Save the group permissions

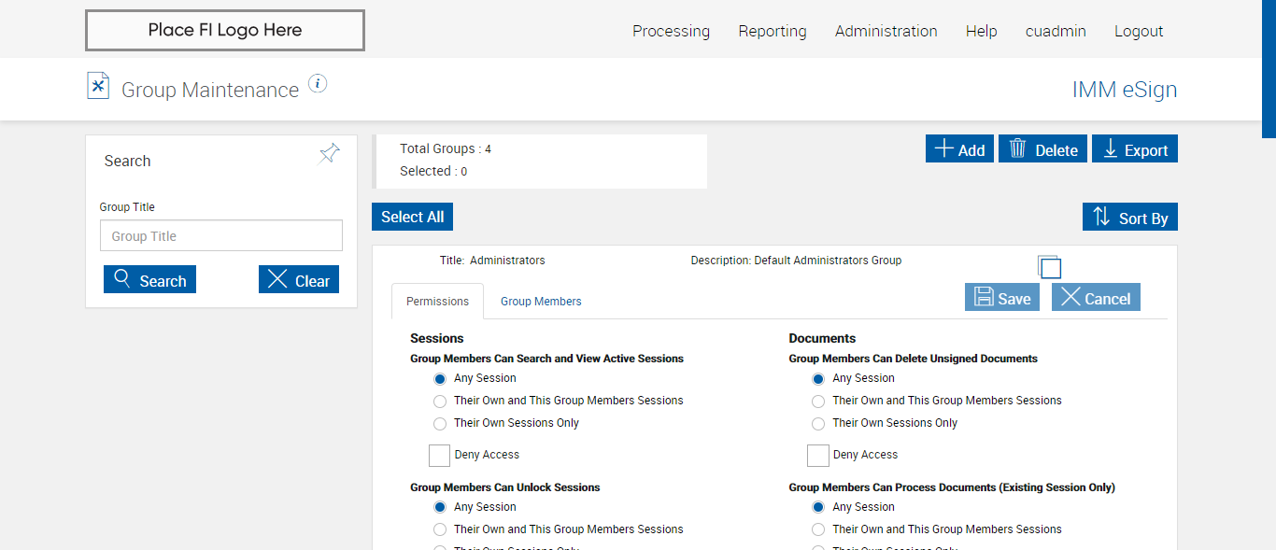click(1001, 298)
